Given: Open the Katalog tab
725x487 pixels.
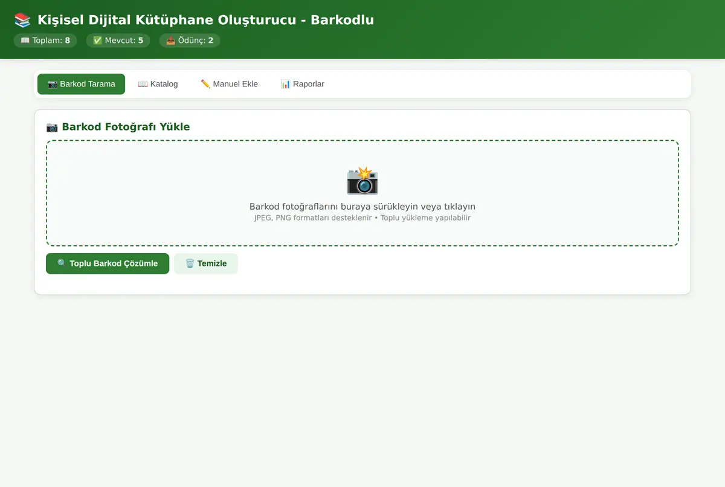Looking at the screenshot, I should [158, 84].
